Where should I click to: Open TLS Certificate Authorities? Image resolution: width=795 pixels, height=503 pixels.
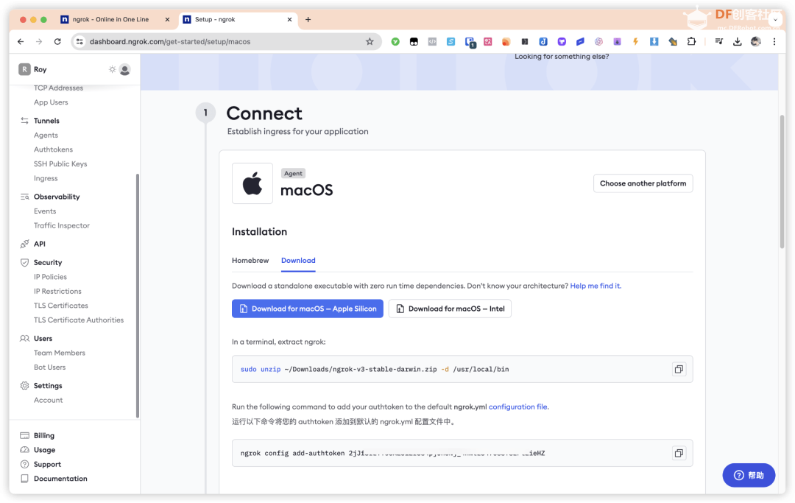coord(79,320)
